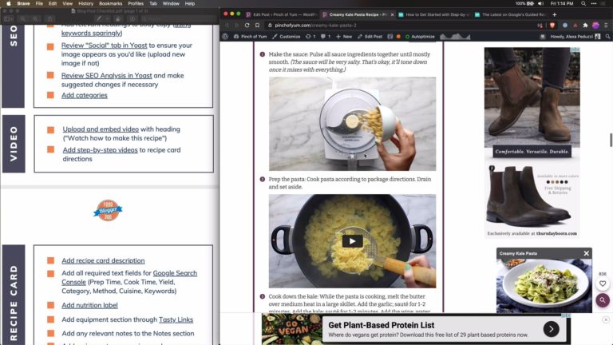
Task: Click orange checkbox beside Add recipe card description
Action: click(x=51, y=260)
